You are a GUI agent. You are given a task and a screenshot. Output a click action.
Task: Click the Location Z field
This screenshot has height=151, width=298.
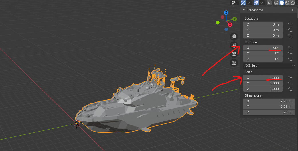pos(263,36)
